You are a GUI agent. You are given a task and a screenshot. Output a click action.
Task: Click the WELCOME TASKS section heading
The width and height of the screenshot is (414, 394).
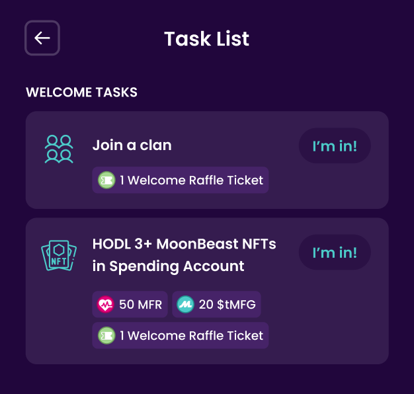point(81,93)
